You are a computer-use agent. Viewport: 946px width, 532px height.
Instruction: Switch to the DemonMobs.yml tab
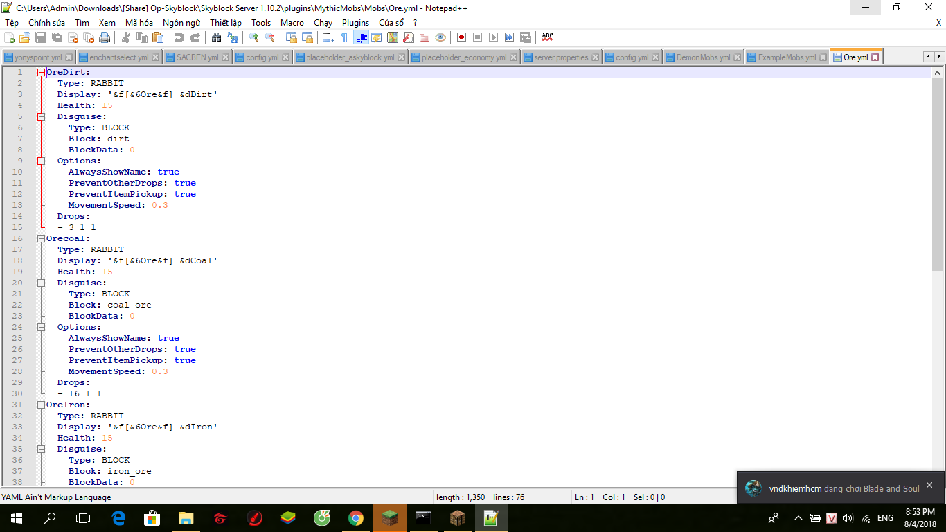click(704, 57)
